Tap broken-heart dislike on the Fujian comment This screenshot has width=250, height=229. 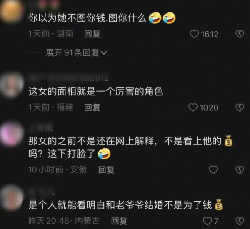[x=240, y=107]
